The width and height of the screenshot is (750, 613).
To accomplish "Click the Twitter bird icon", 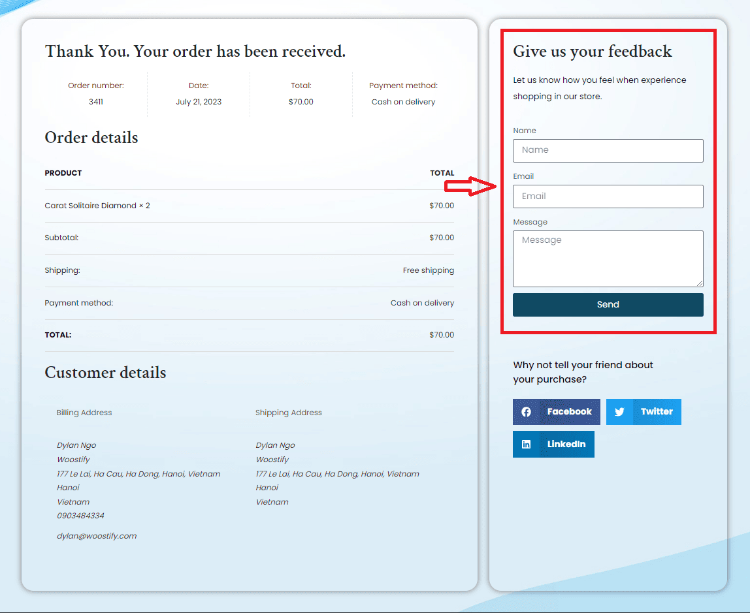I will [619, 412].
